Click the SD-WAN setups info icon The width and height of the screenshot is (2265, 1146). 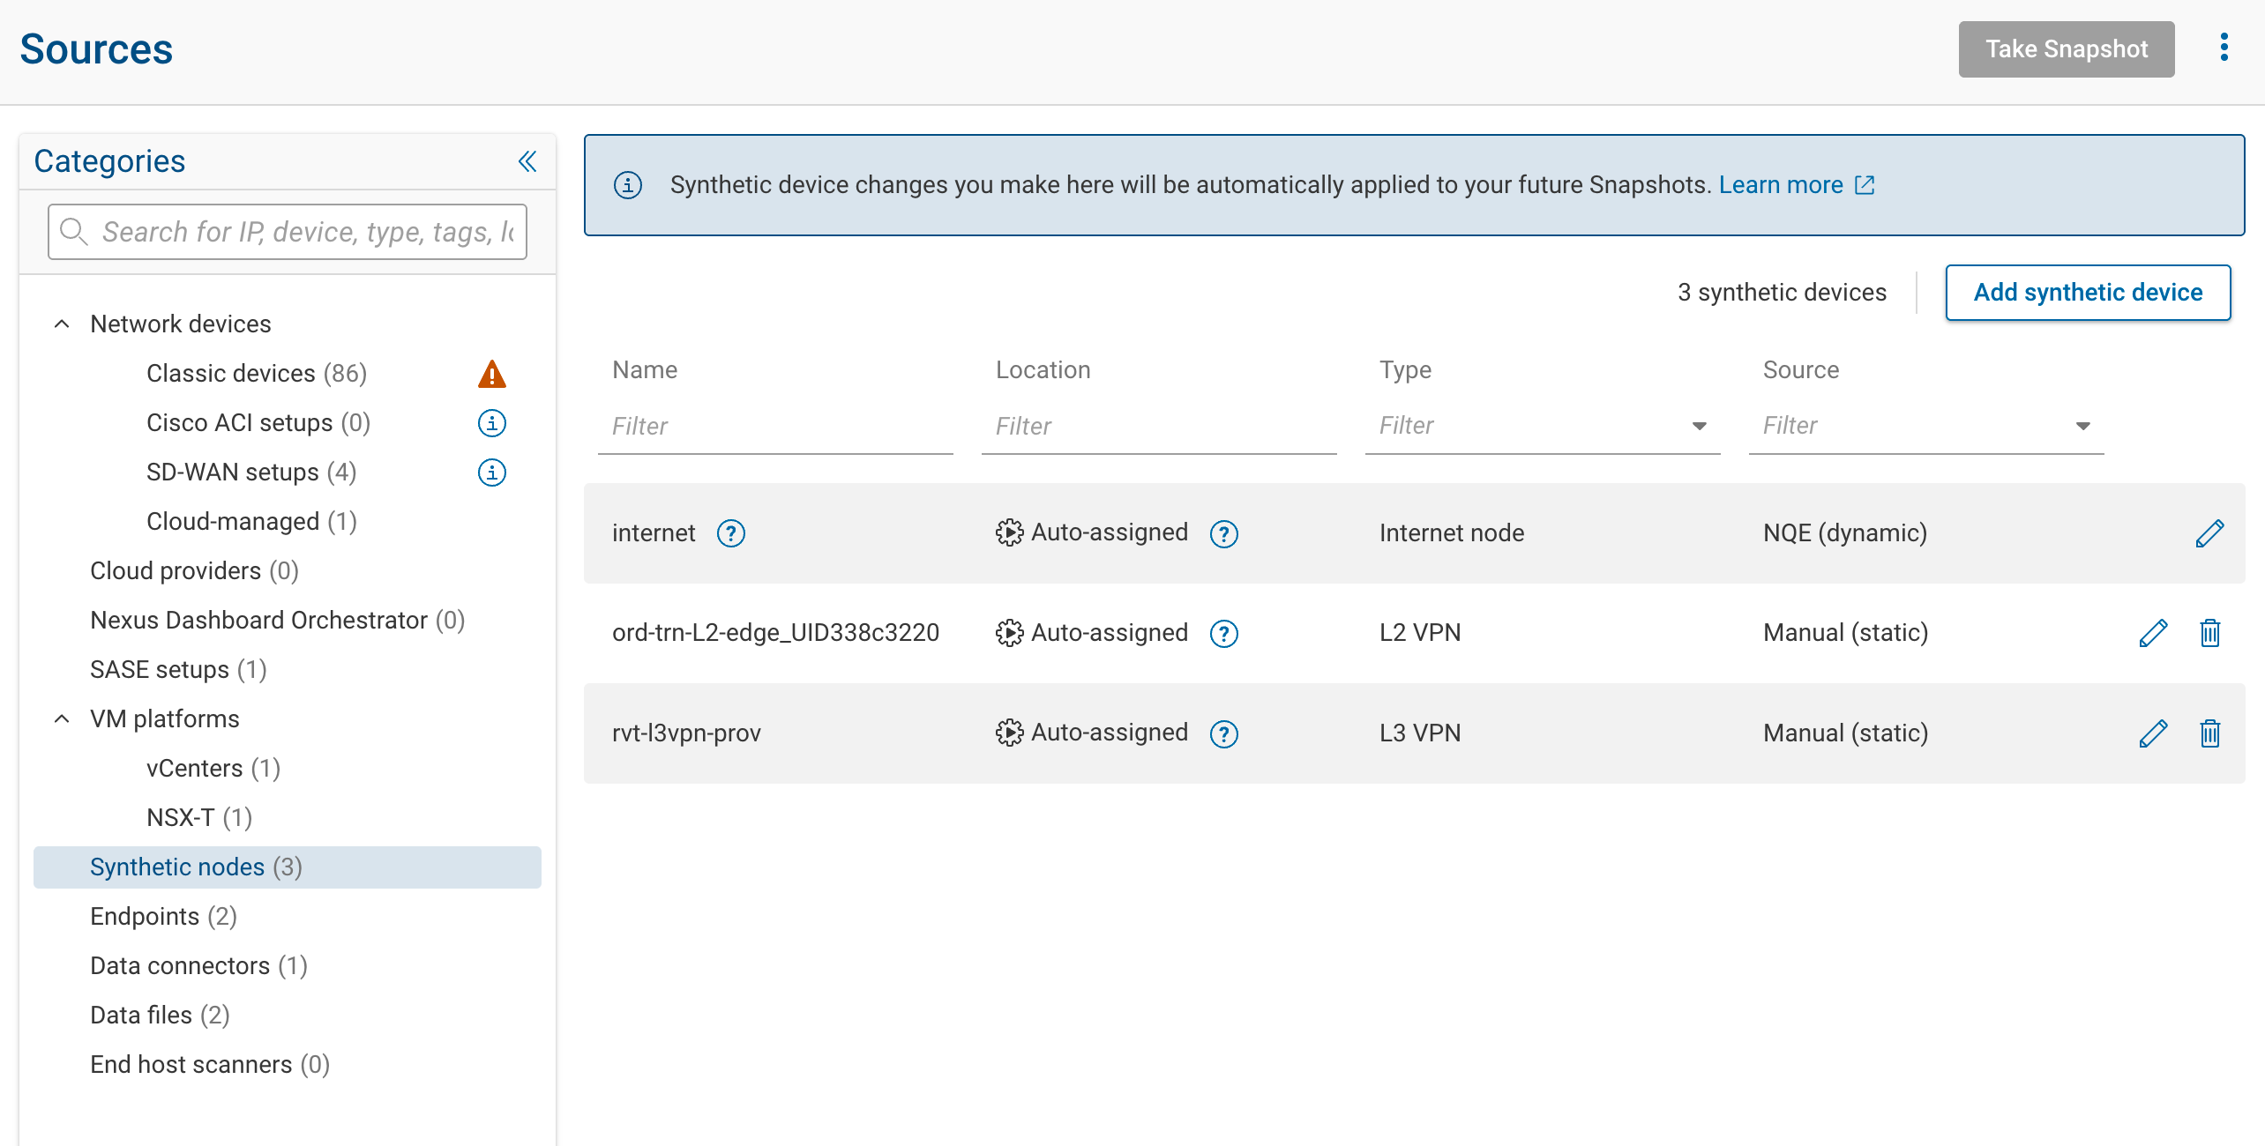pos(492,473)
